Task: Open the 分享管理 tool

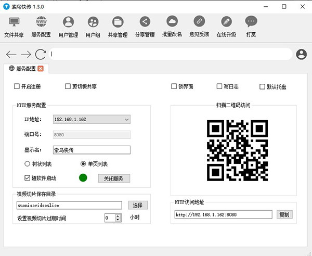Action: [145, 27]
